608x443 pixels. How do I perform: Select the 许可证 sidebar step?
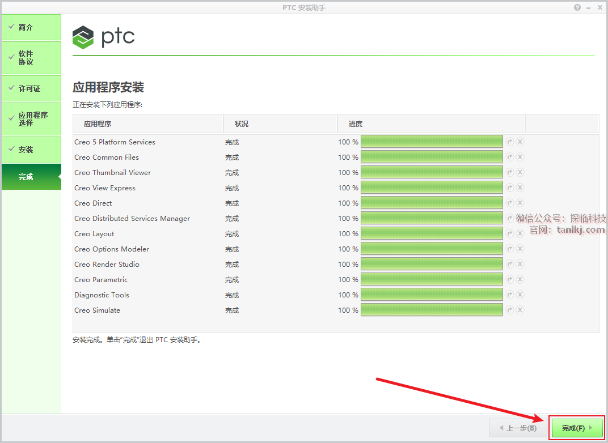coord(31,88)
